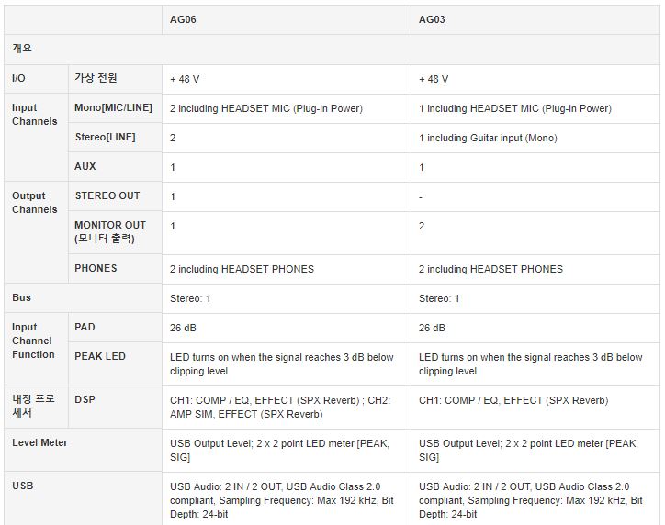Select the Input Channel Function label

[x=33, y=341]
